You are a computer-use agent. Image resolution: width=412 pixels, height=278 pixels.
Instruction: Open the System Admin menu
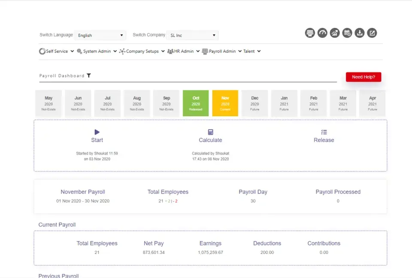point(97,51)
